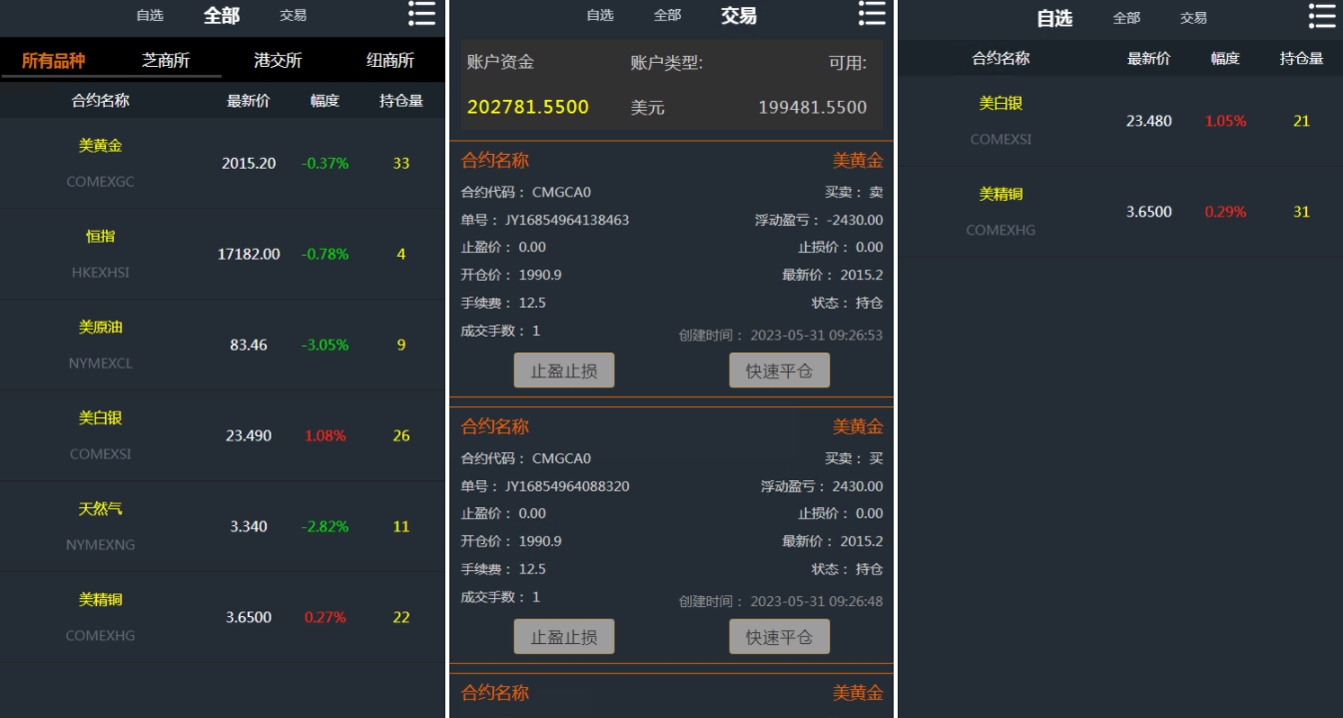Open the hamburger menu on the 全部 panel
1343x718 pixels.
(x=421, y=15)
